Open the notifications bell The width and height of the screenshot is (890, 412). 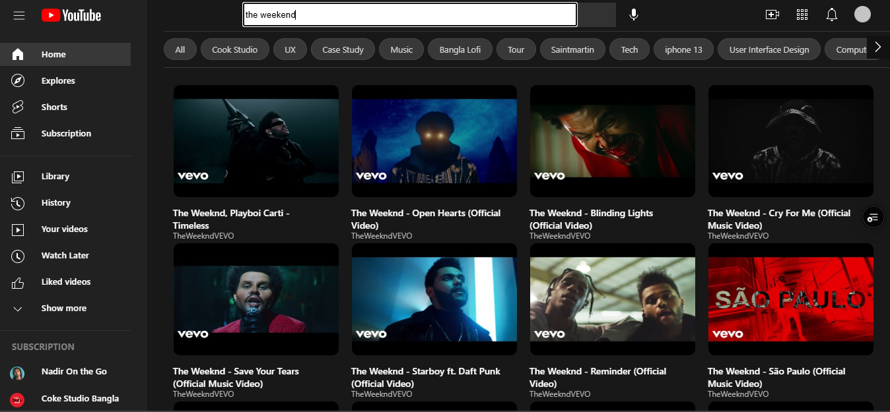[x=832, y=15]
